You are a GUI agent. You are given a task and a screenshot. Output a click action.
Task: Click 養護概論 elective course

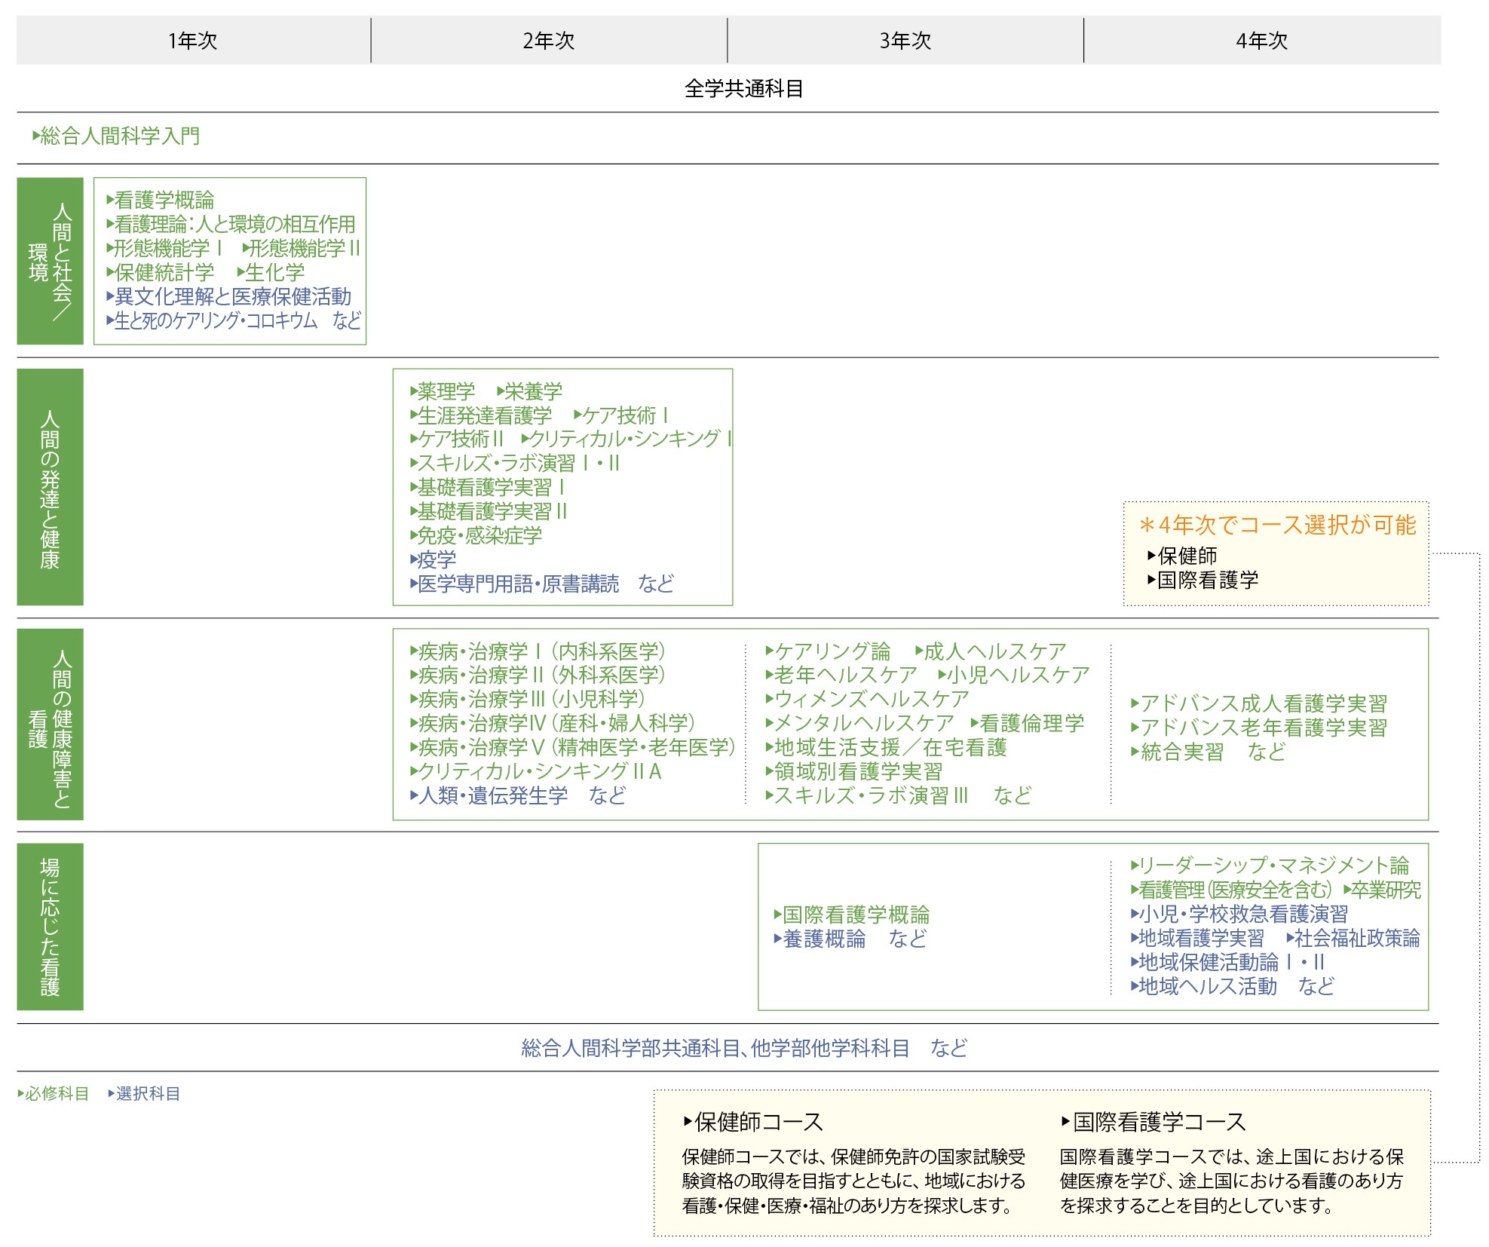pyautogui.click(x=820, y=939)
